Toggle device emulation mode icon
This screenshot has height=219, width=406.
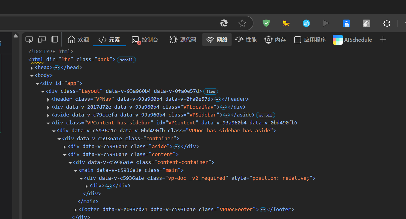click(42, 40)
